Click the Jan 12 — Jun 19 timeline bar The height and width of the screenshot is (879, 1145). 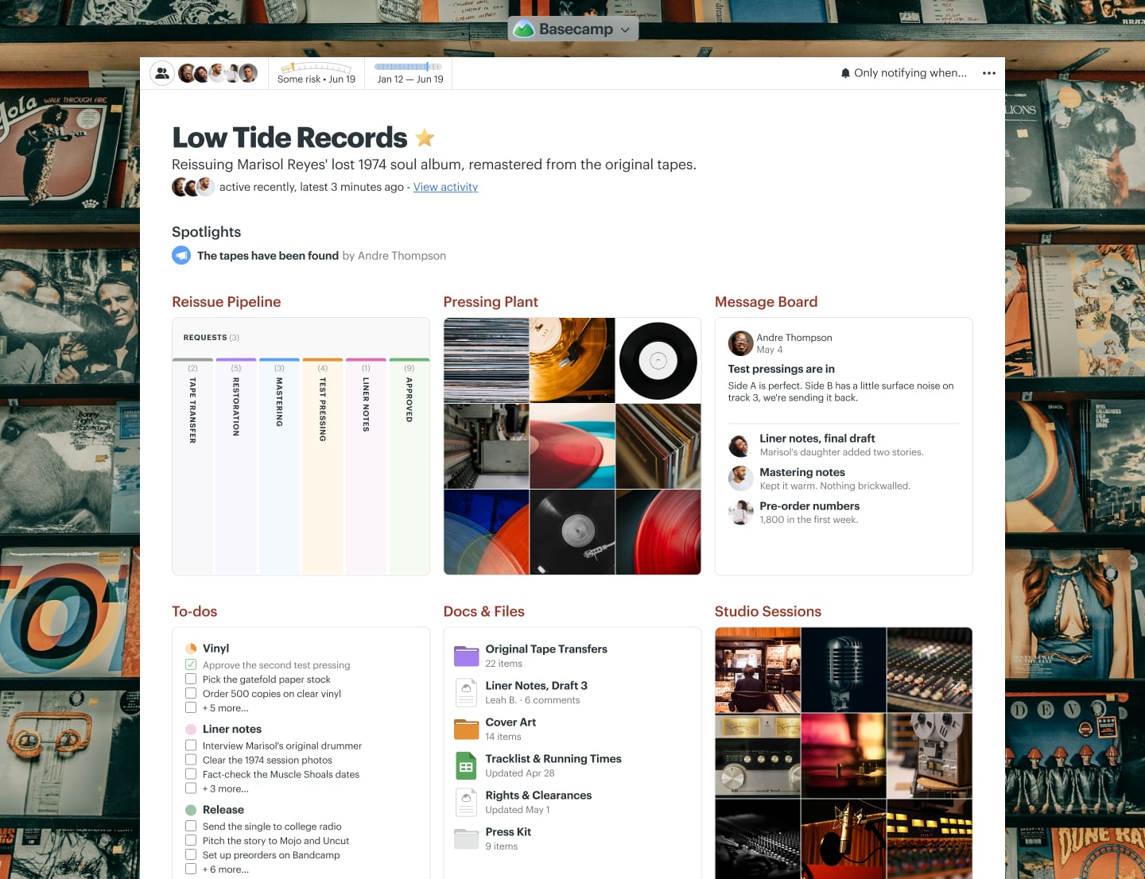point(410,73)
